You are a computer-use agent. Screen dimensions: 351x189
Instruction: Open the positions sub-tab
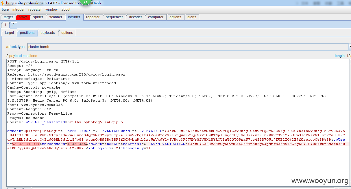pos(27,33)
